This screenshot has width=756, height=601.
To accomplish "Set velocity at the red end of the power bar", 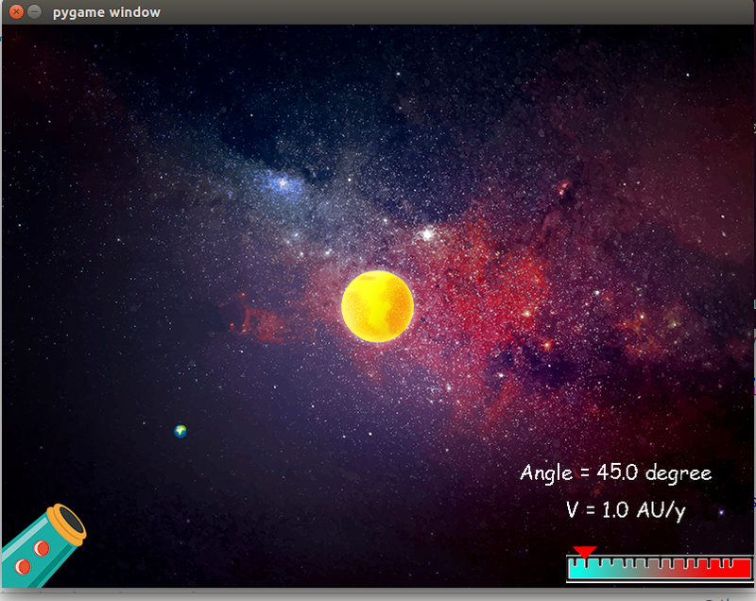I will (737, 569).
